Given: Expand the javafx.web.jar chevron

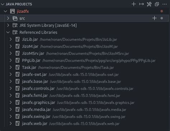Looking at the screenshot, I should [x=11, y=123].
